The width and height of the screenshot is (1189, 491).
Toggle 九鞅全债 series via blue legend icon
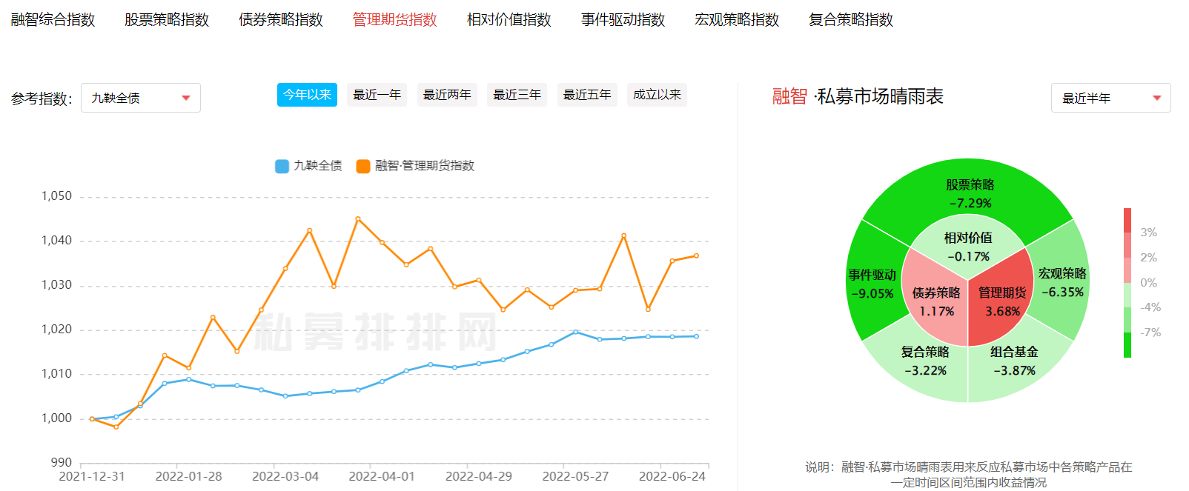pos(282,166)
